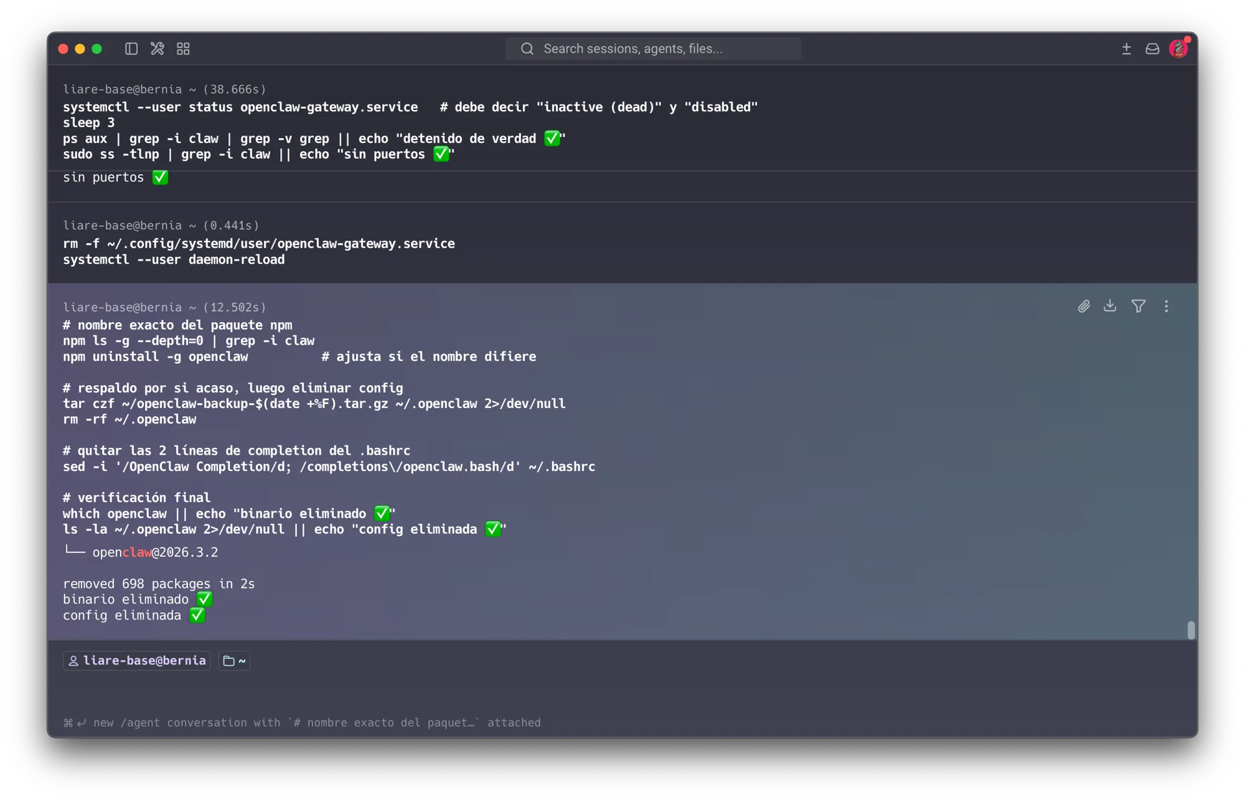Click the plus new session icon

point(1126,49)
